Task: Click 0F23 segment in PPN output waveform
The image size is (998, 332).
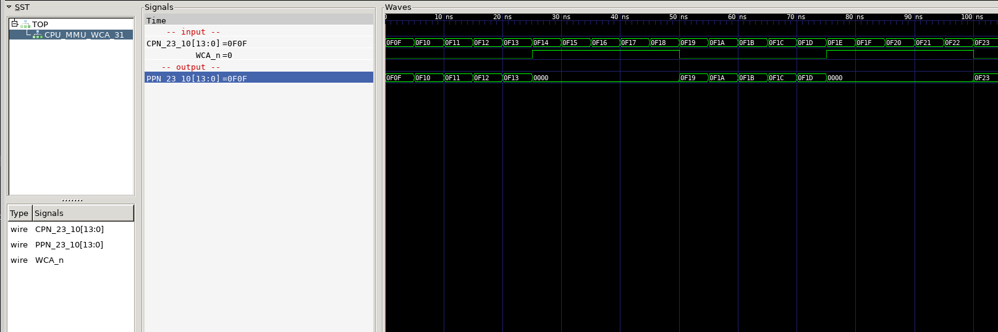Action: (986, 78)
